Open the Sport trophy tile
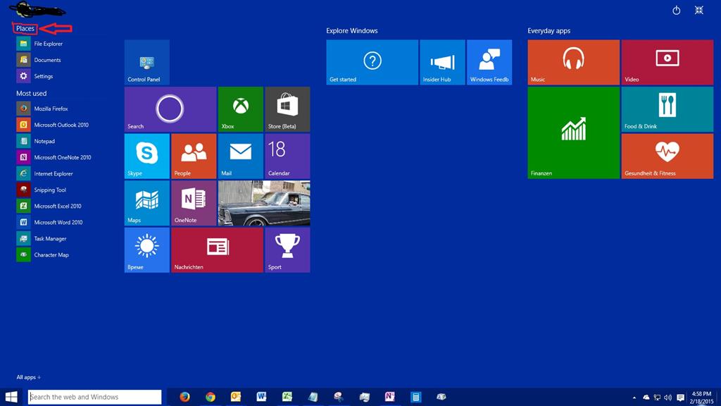This screenshot has height=406, width=721. pos(287,250)
